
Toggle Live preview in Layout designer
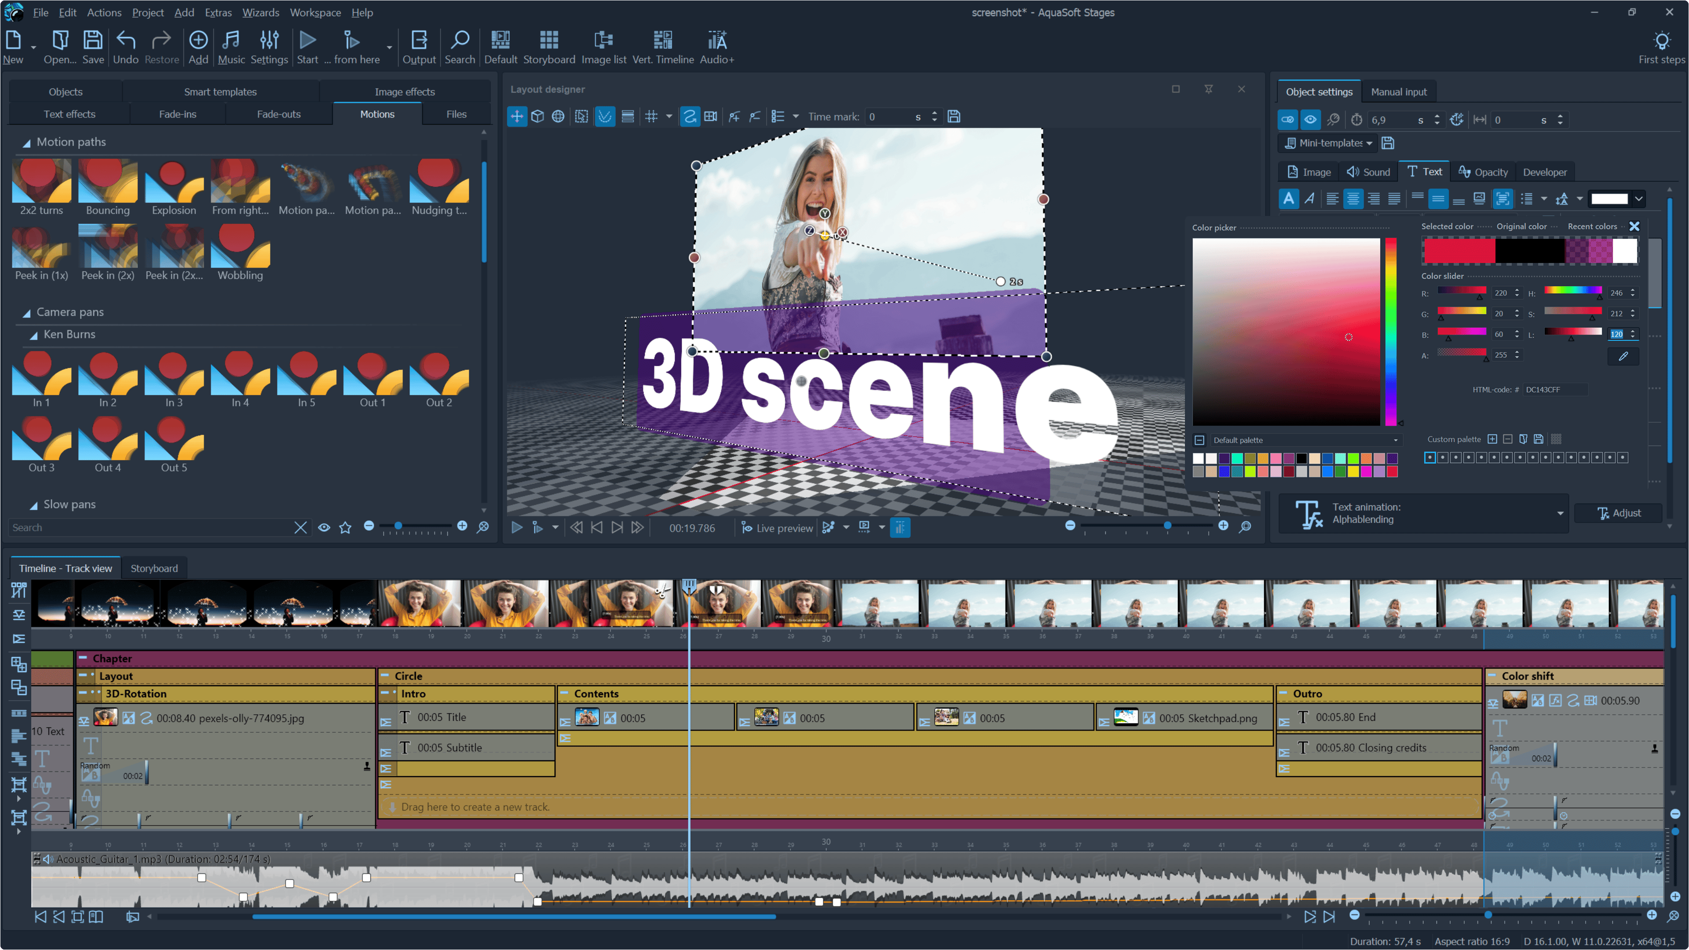point(777,528)
